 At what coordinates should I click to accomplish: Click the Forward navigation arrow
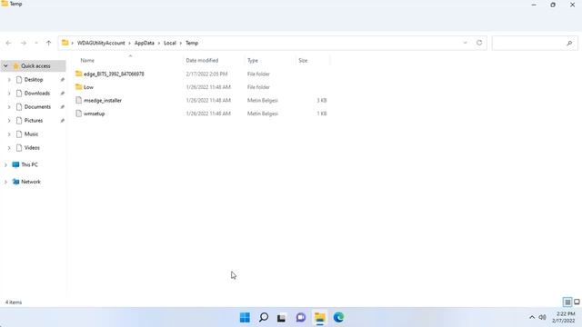(24, 43)
